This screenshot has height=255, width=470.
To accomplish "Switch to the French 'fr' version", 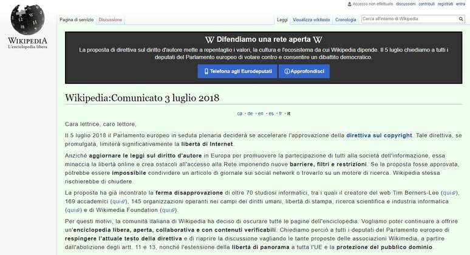I will (280, 114).
